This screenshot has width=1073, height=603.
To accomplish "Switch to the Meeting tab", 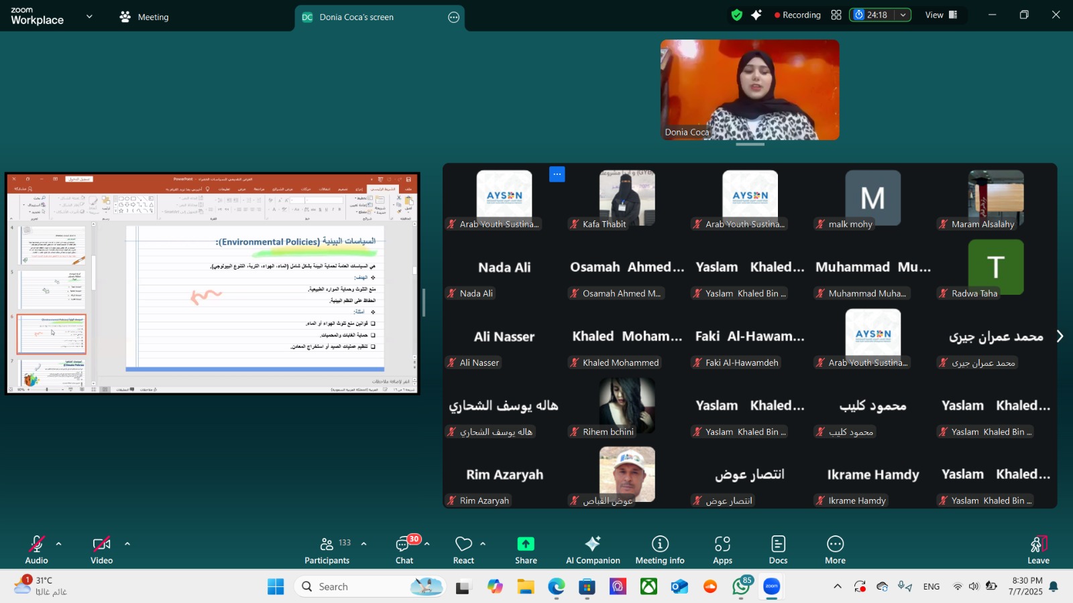I will pos(144,17).
